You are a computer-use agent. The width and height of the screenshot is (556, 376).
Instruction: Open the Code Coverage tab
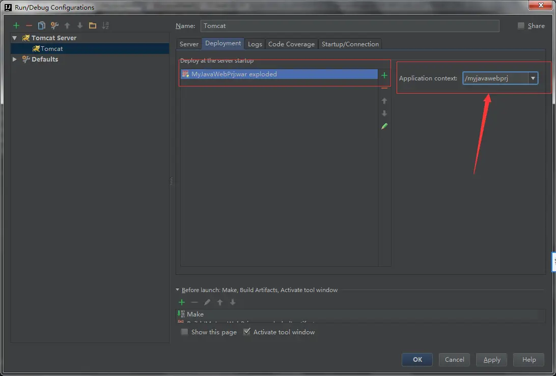(291, 44)
